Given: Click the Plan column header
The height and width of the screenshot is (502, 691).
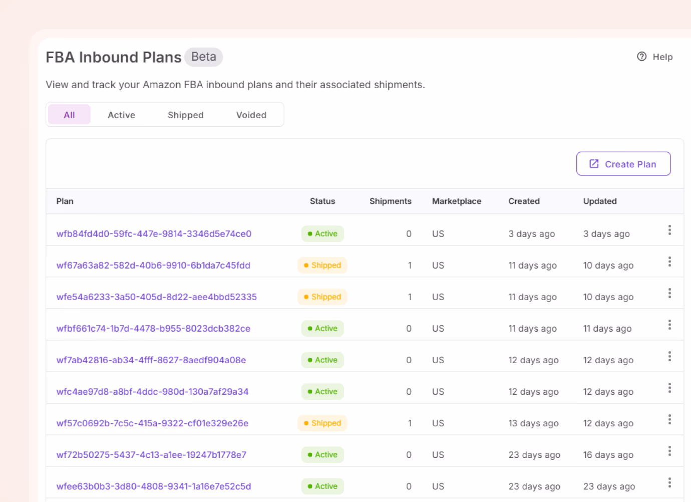Looking at the screenshot, I should pos(65,201).
